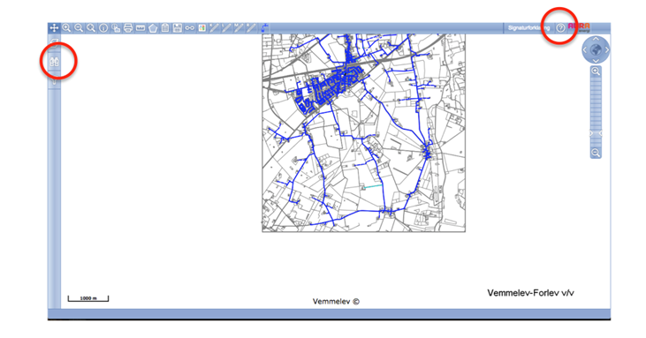646x338 pixels.
Task: Select the zoom in magnifier in toolbar
Action: point(66,28)
